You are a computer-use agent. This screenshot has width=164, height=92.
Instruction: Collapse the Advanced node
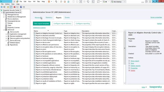pyautogui.click(x=4, y=30)
